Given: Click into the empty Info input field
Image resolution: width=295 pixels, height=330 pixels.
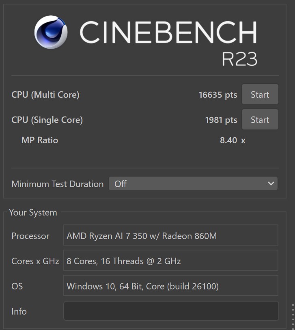Looking at the screenshot, I should 171,311.
